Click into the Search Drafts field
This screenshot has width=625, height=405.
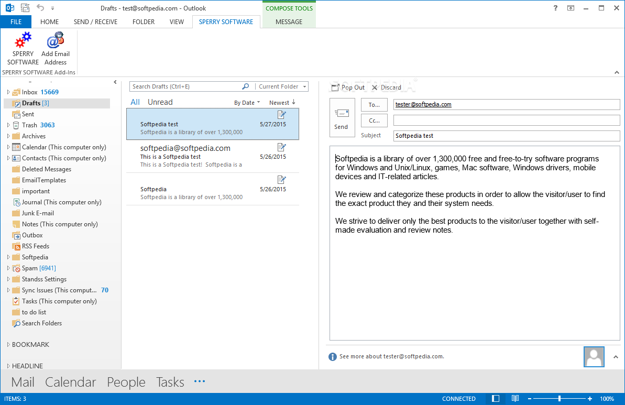click(186, 86)
